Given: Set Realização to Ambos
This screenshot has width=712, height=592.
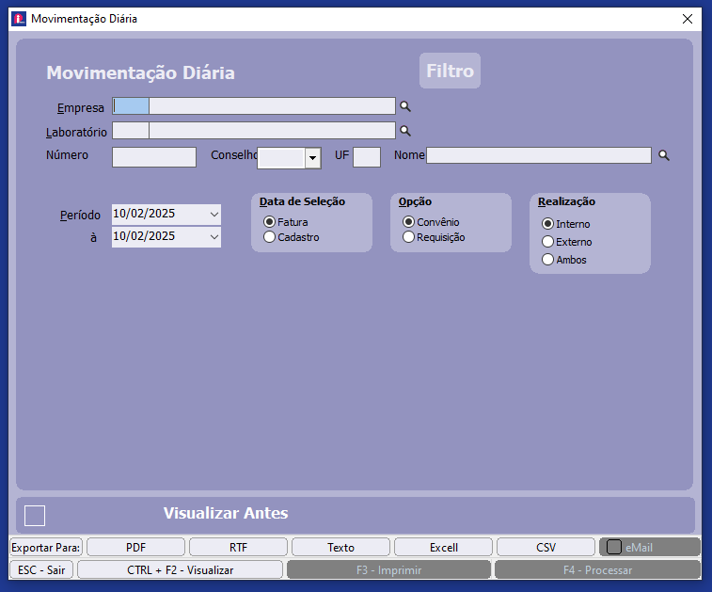Looking at the screenshot, I should pyautogui.click(x=547, y=260).
